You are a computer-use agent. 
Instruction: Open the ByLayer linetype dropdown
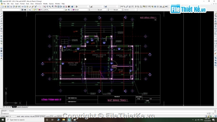click(x=99, y=10)
